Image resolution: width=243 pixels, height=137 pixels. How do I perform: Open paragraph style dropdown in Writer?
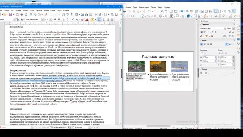tap(14, 19)
